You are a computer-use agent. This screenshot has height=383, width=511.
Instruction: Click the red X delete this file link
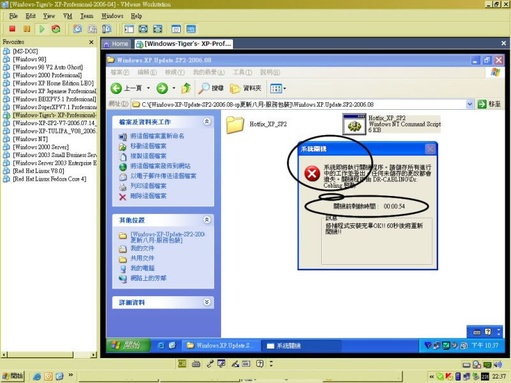148,196
